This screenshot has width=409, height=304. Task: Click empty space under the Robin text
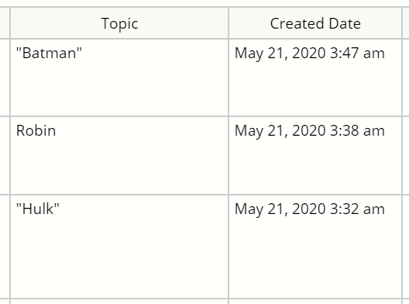coord(119,168)
